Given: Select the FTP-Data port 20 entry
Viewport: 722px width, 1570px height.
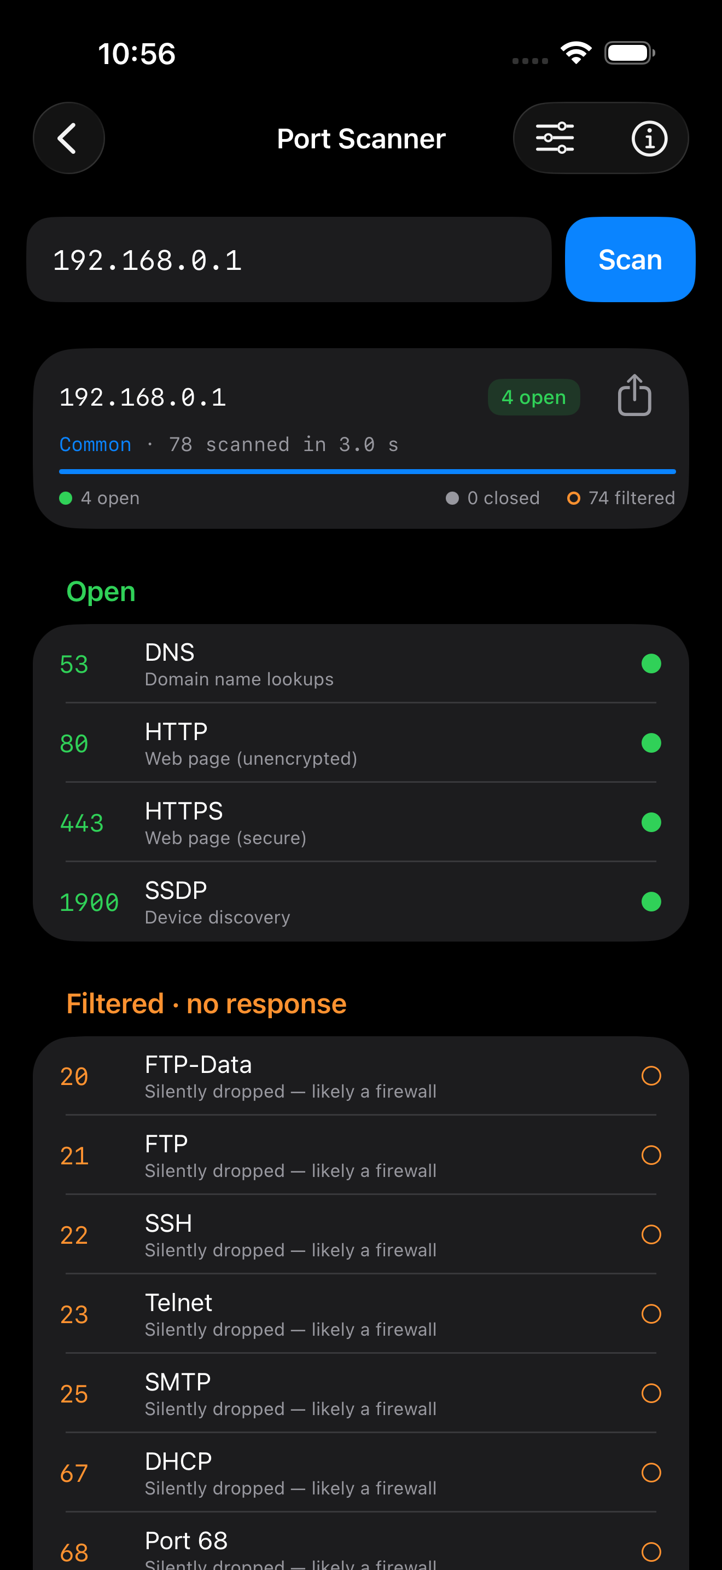Looking at the screenshot, I should pos(360,1076).
